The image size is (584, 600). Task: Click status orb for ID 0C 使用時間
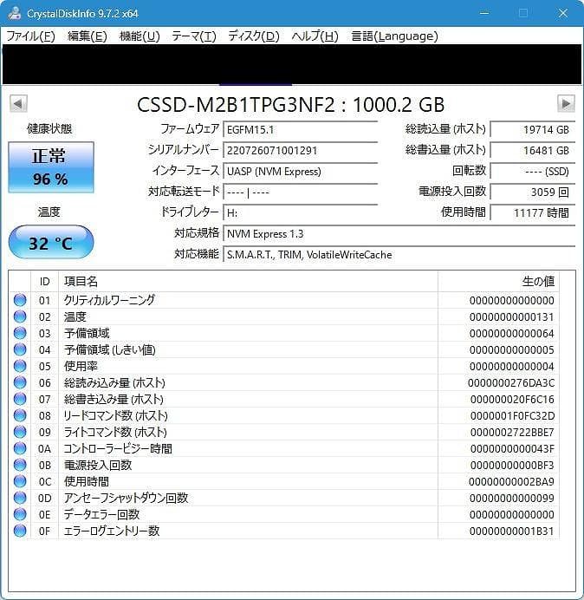tap(20, 481)
